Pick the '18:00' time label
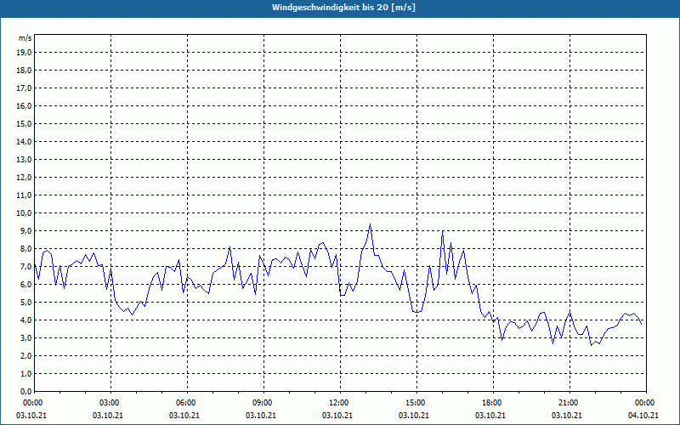 [493, 403]
